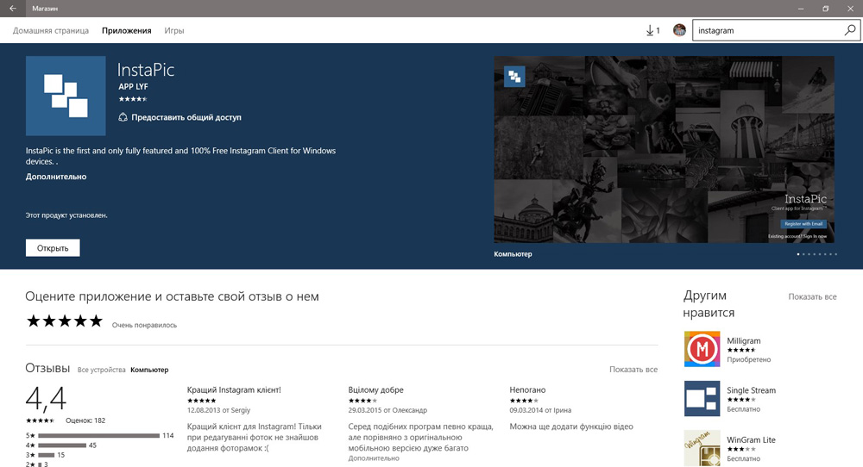
Task: Rate the app with the first star
Action: click(34, 321)
